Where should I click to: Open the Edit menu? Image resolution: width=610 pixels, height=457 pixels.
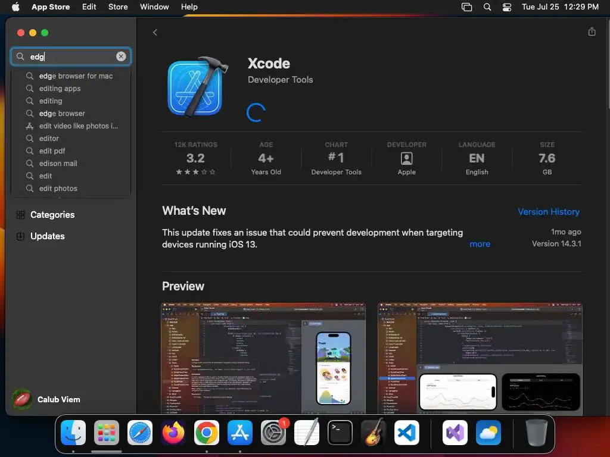(x=89, y=7)
